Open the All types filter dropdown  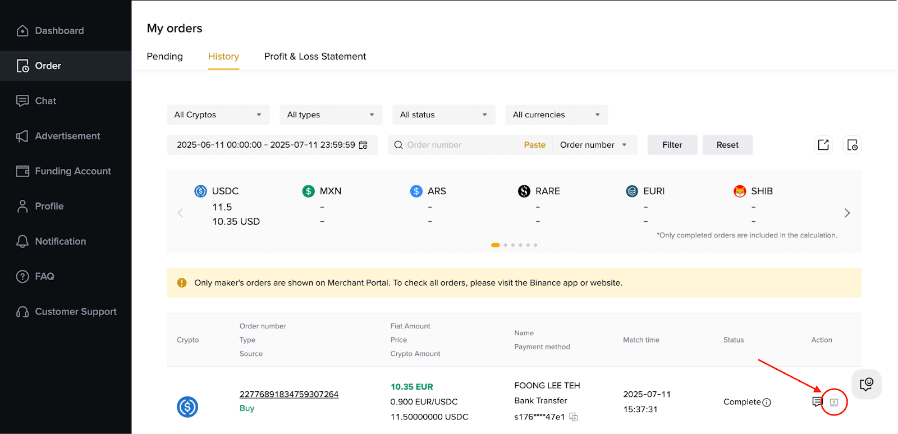pyautogui.click(x=331, y=115)
